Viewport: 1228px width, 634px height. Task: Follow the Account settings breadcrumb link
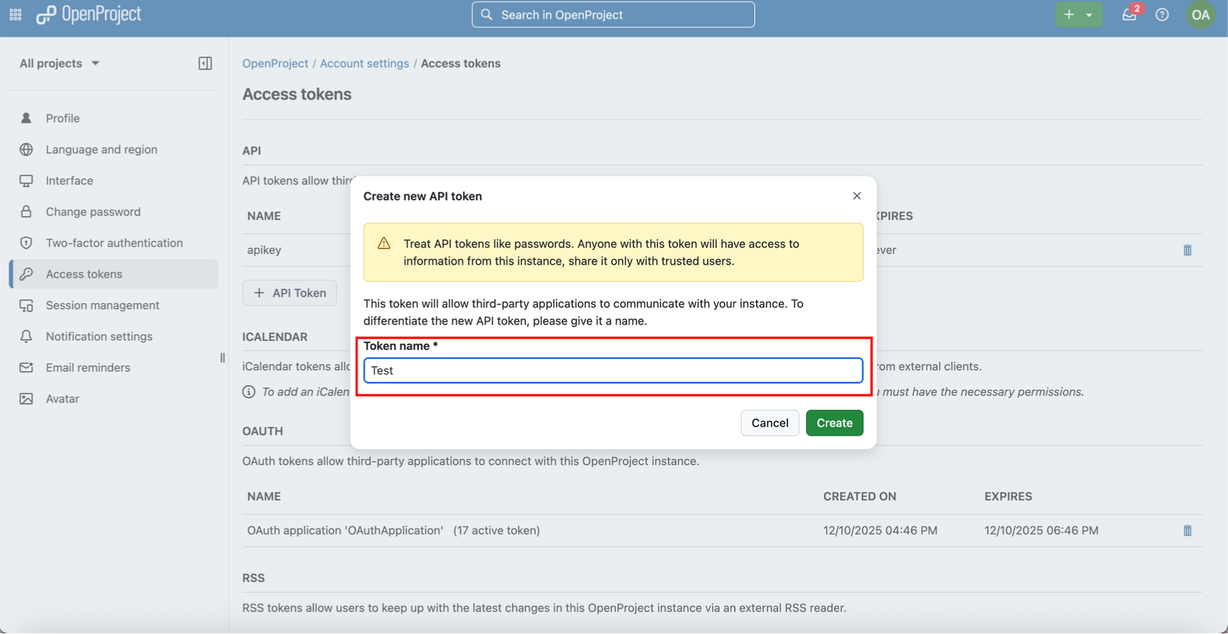point(364,63)
